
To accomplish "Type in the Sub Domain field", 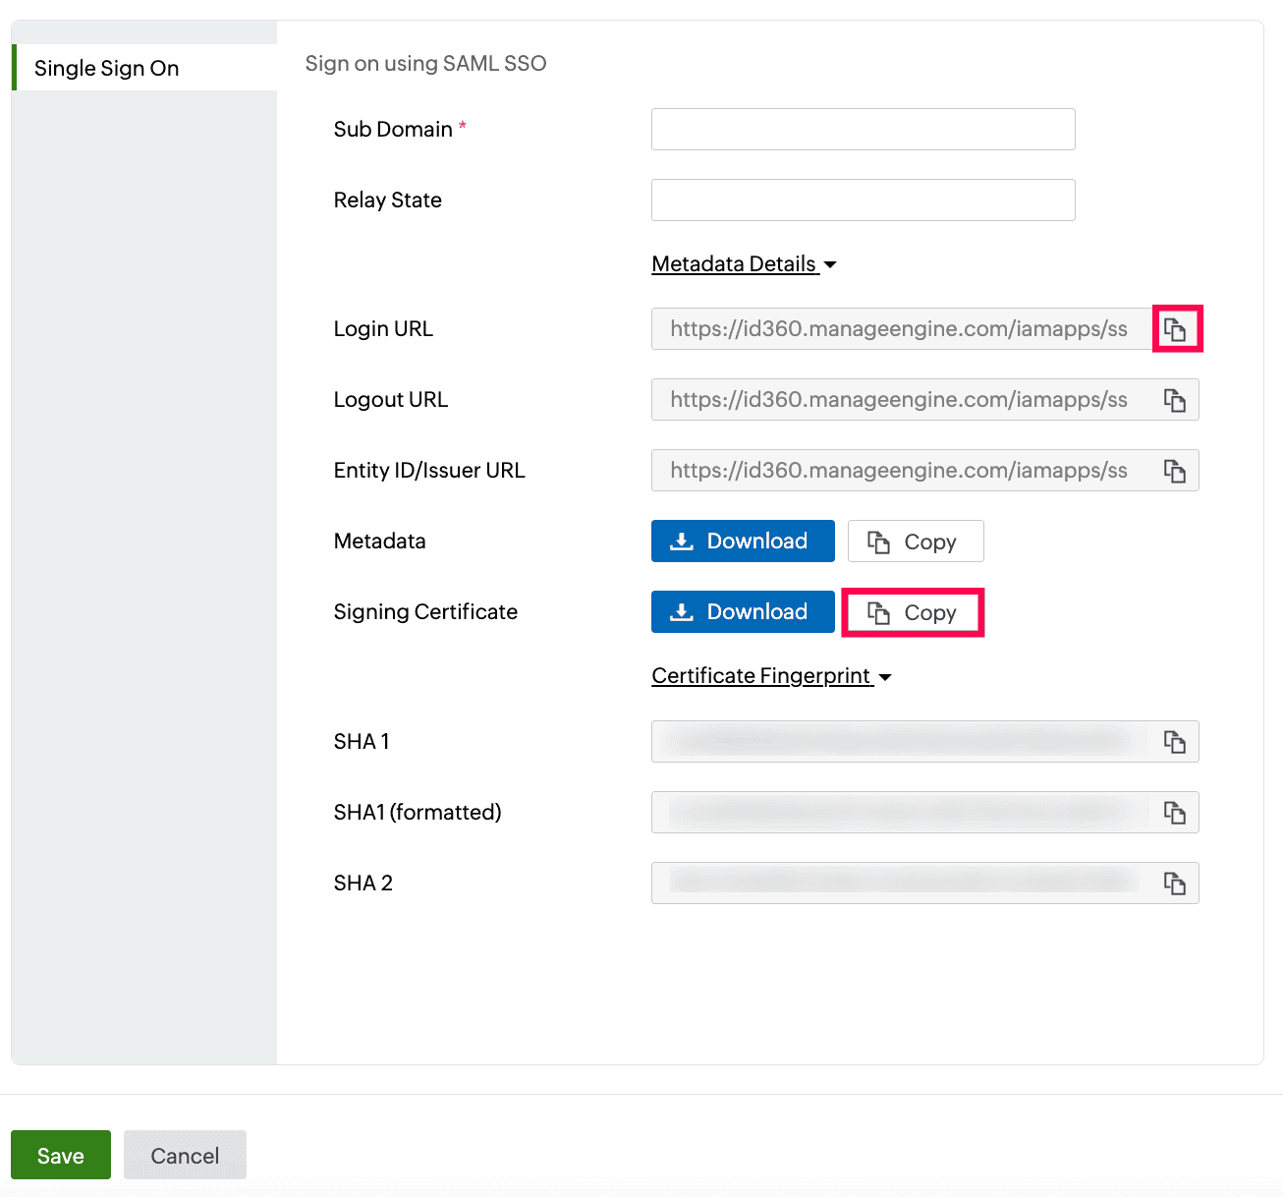I will tap(863, 129).
